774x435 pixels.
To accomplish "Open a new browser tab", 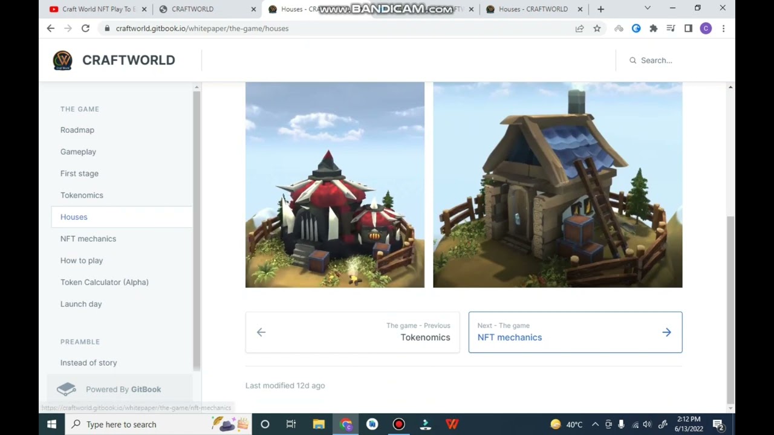I will (600, 9).
